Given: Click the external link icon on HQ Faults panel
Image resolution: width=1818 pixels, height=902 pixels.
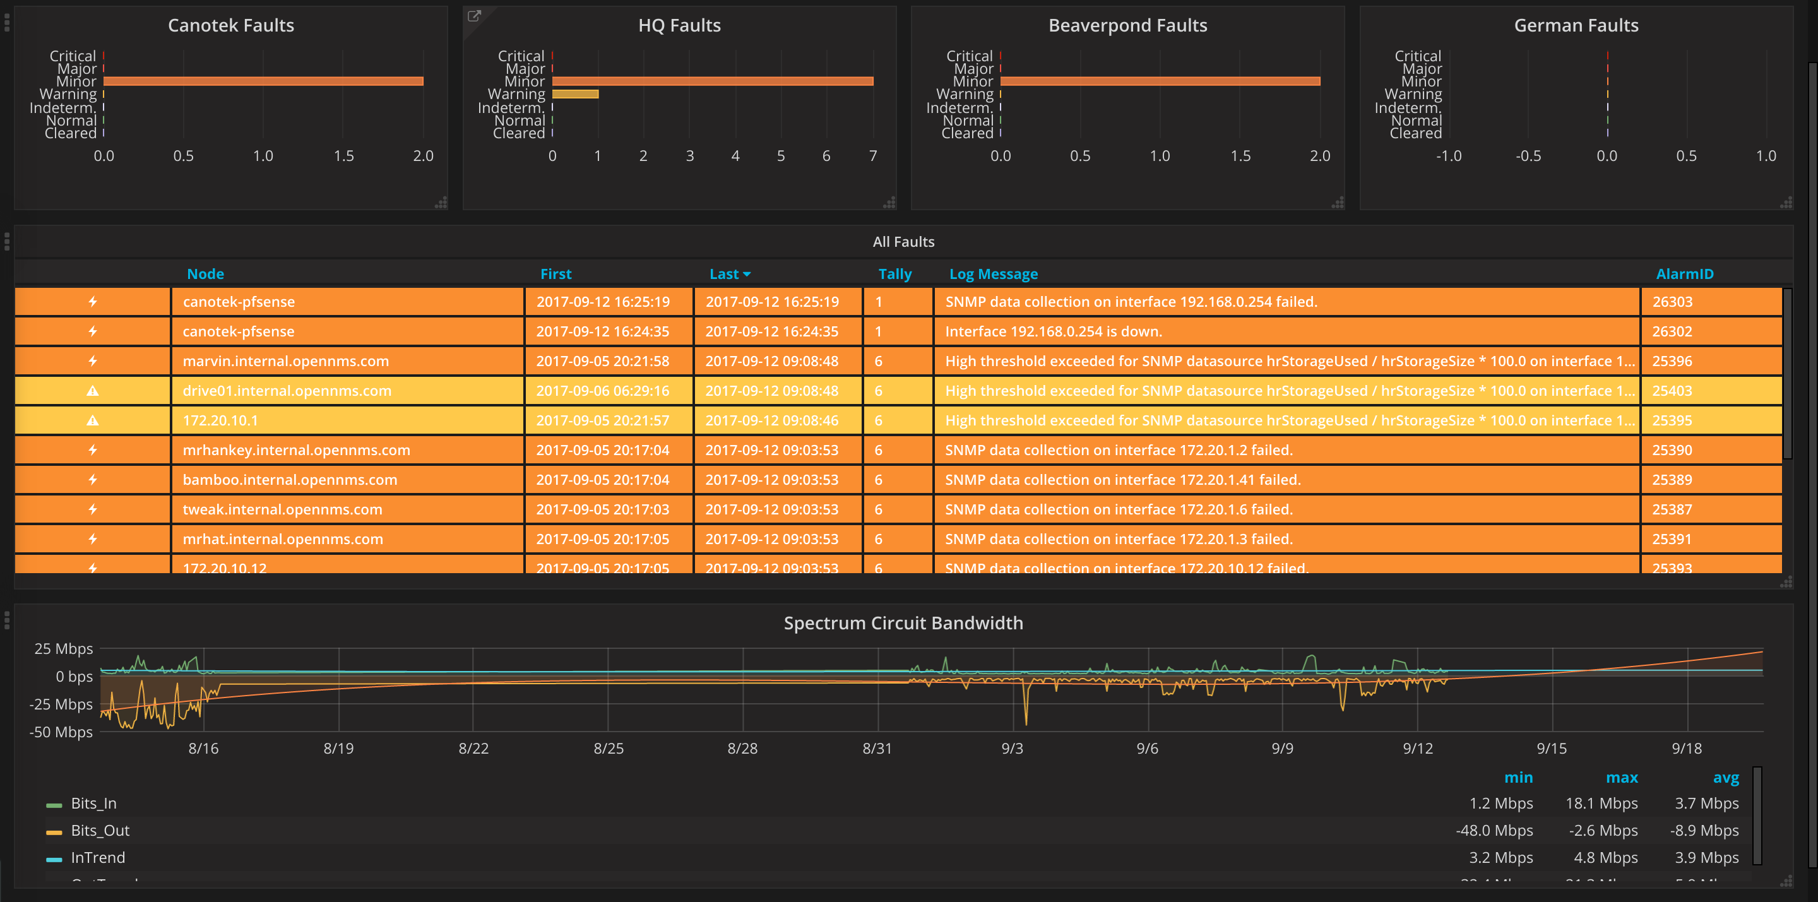Looking at the screenshot, I should [474, 16].
